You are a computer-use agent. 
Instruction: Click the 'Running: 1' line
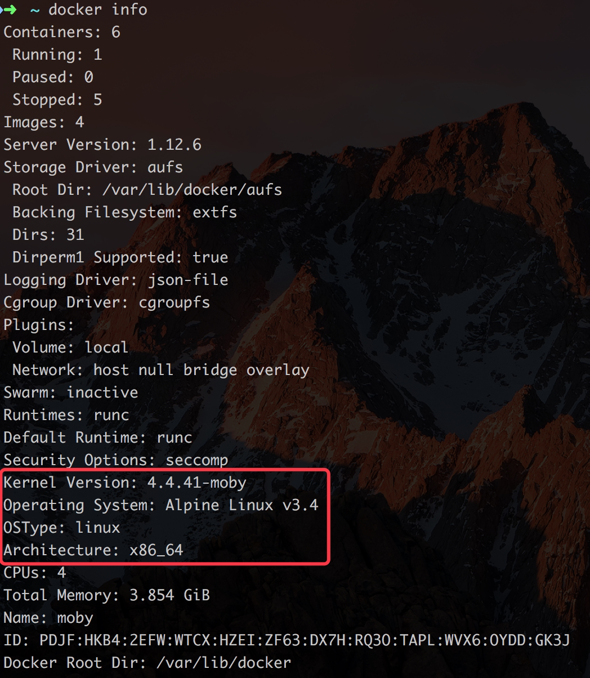coord(57,55)
